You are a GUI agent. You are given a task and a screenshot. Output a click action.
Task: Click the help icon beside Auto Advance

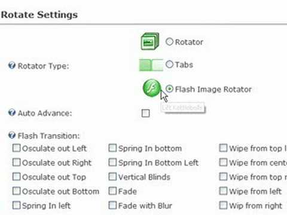(12, 112)
